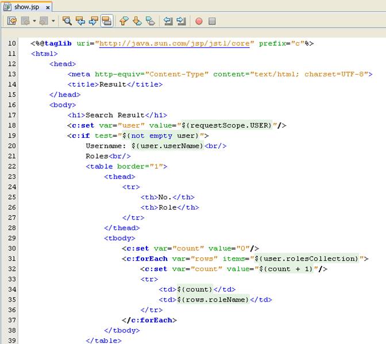Shift line right icon
Viewport: 386px width, 344px height.
coord(181,21)
